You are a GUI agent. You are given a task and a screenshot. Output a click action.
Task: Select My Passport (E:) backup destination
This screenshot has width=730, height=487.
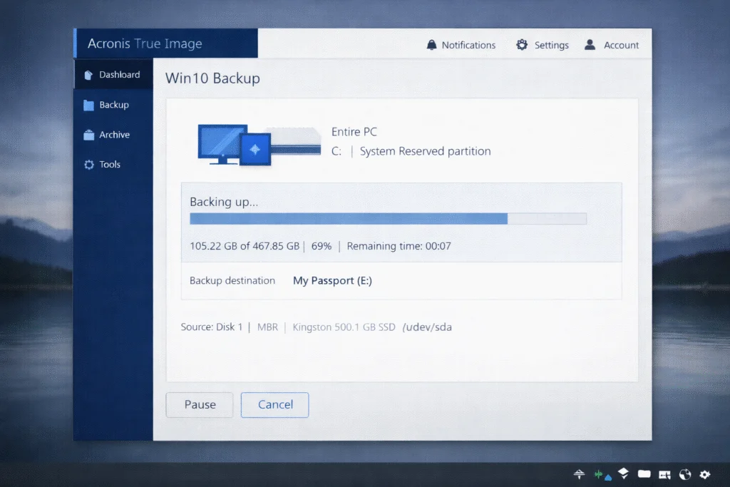tap(331, 280)
